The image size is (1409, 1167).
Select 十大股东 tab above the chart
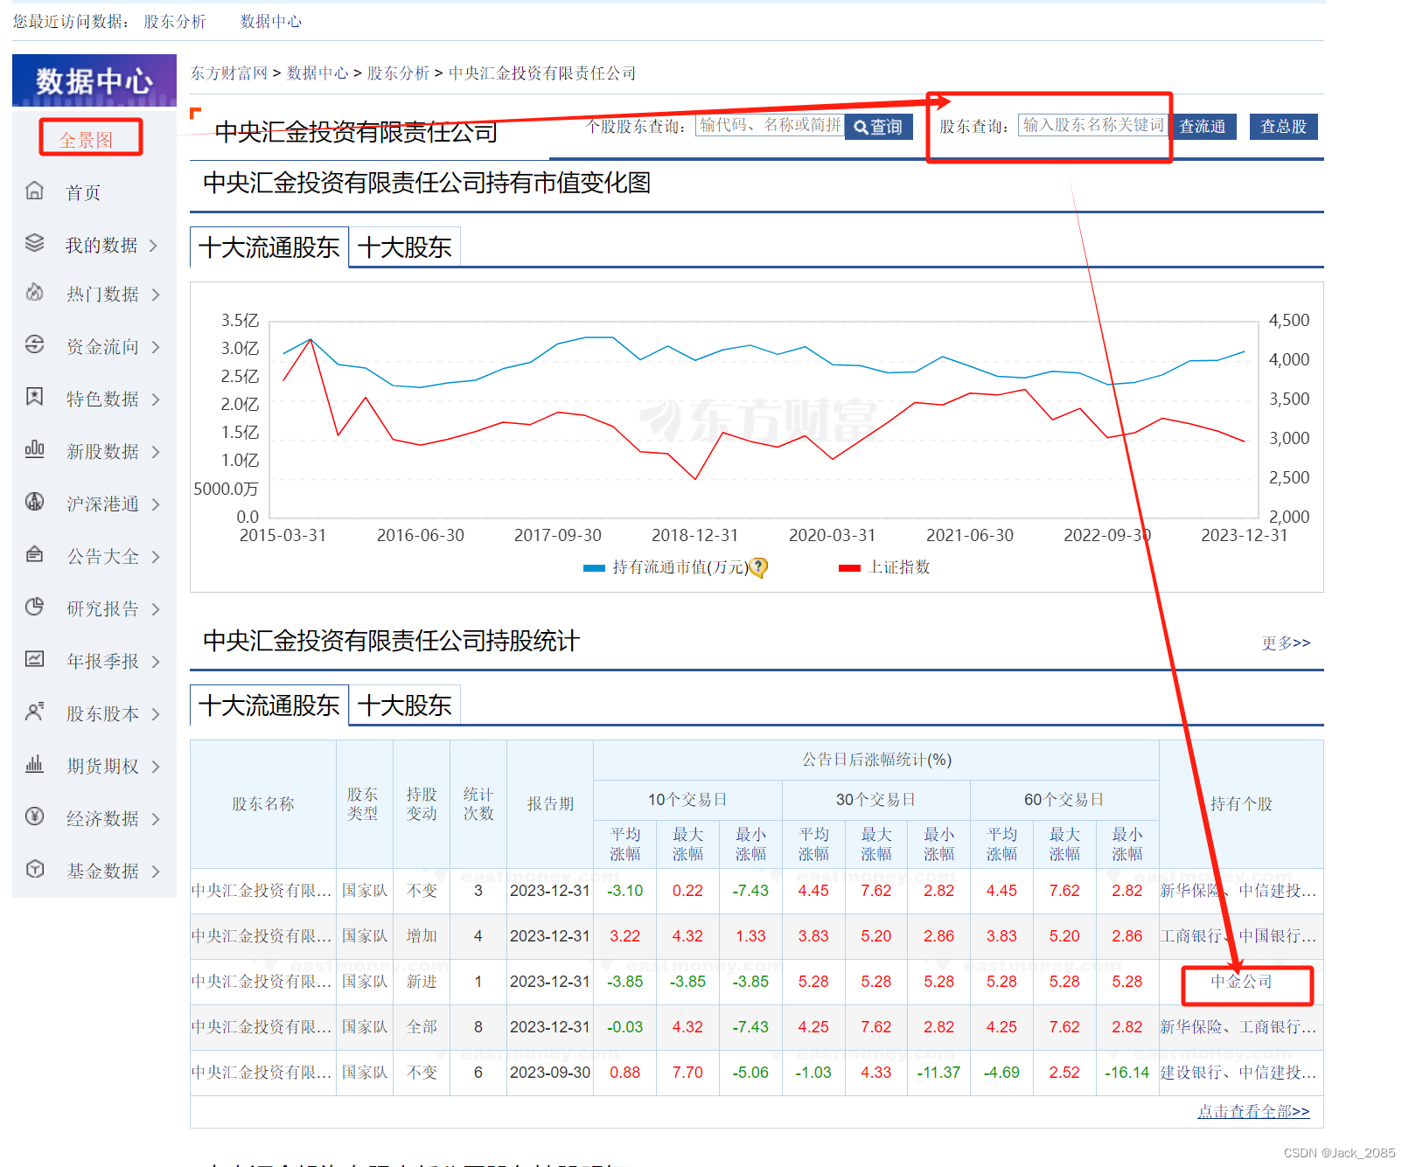(x=404, y=247)
